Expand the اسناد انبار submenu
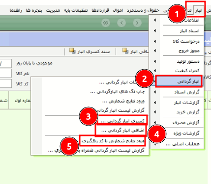Image resolution: width=211 pixels, height=184 pixels. click(x=177, y=31)
